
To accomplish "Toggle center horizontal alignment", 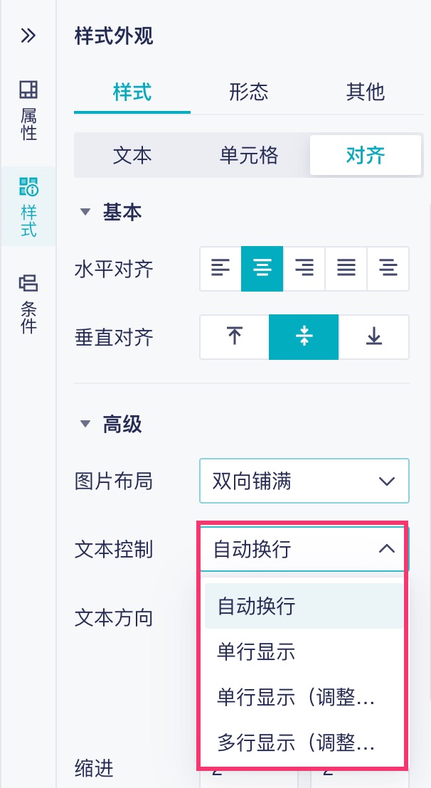I will tap(262, 269).
